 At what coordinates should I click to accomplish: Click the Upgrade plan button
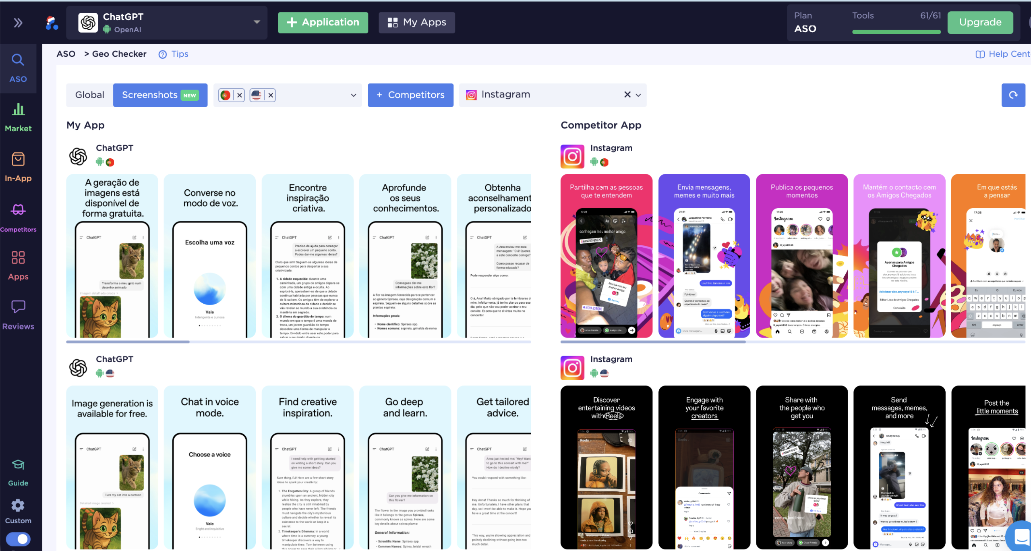click(x=980, y=22)
